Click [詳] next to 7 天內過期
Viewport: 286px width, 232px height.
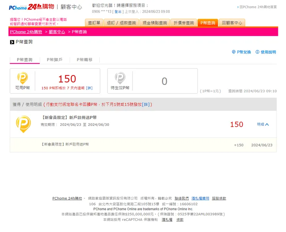click(x=89, y=88)
